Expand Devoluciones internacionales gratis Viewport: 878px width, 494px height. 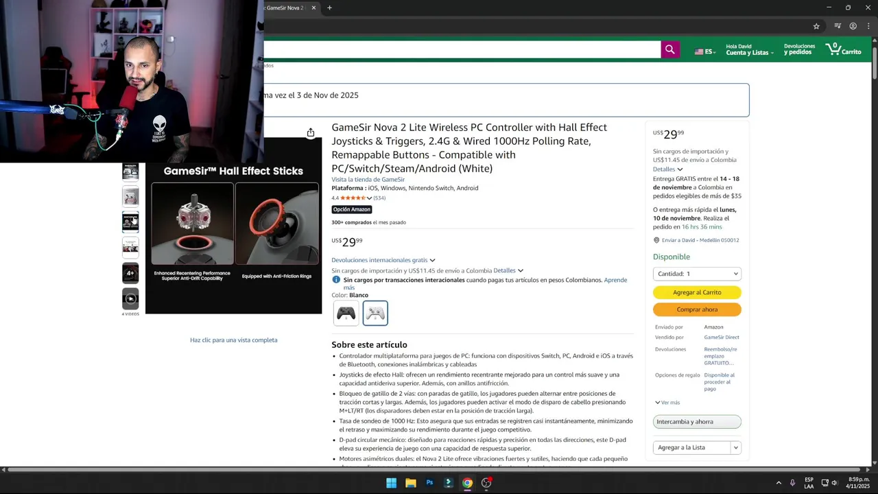[383, 260]
